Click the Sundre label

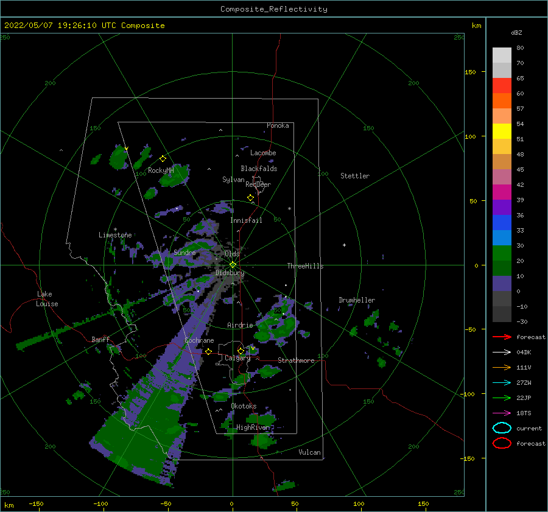pyautogui.click(x=184, y=252)
